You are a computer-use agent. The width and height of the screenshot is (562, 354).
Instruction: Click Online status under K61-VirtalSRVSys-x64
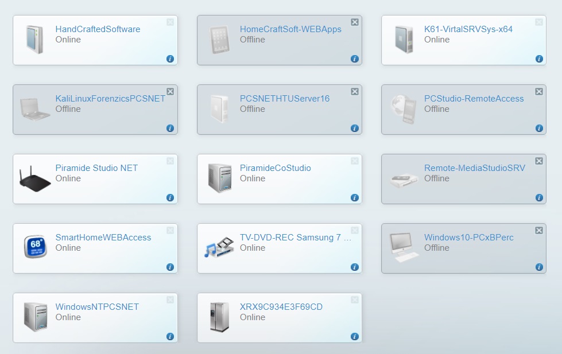[x=437, y=40]
